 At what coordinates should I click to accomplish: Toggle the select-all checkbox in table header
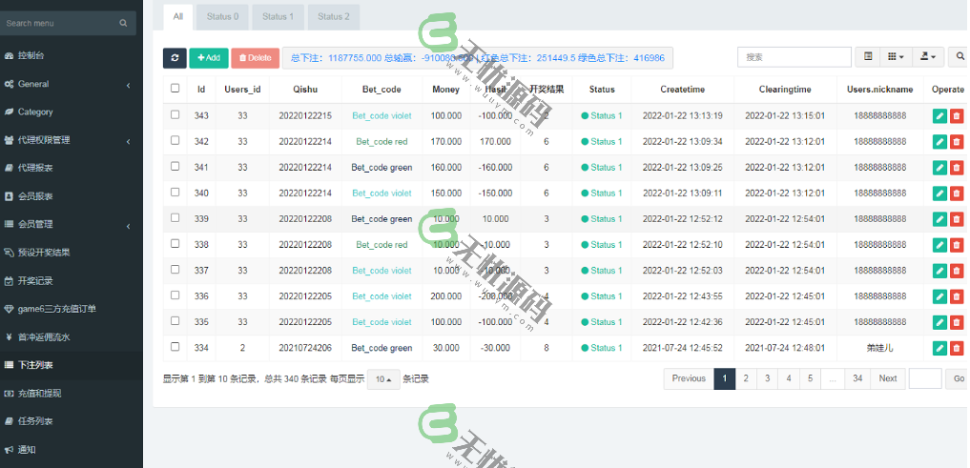click(x=175, y=89)
